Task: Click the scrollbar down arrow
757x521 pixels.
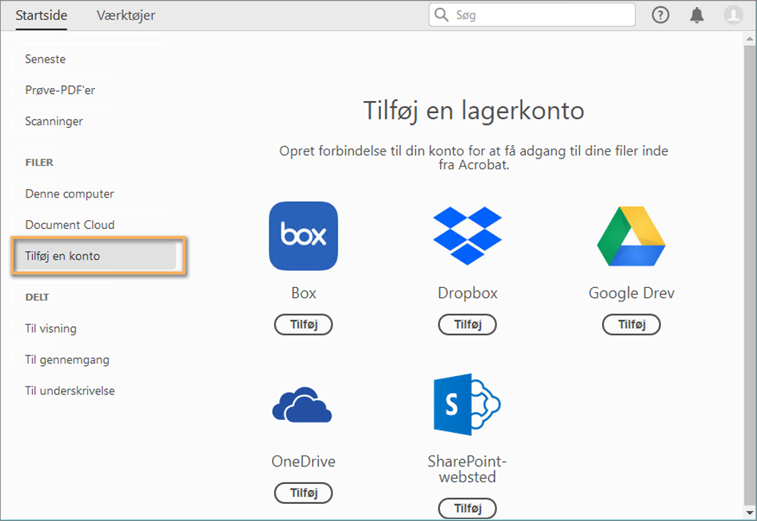Action: click(750, 512)
